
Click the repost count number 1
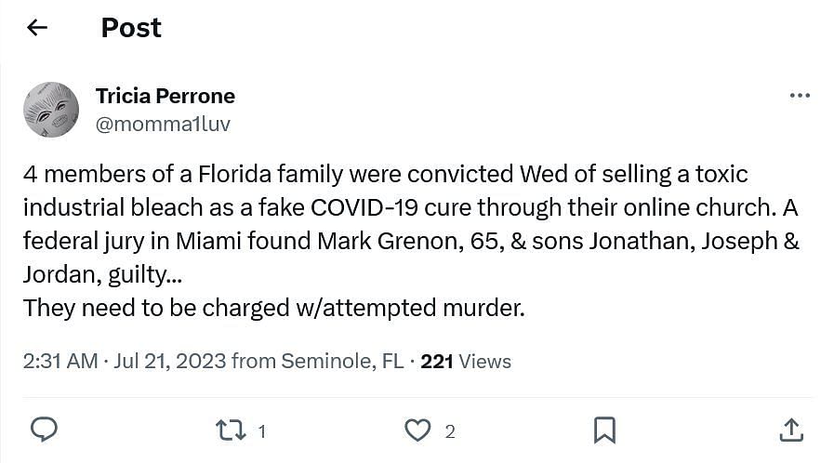pyautogui.click(x=262, y=431)
